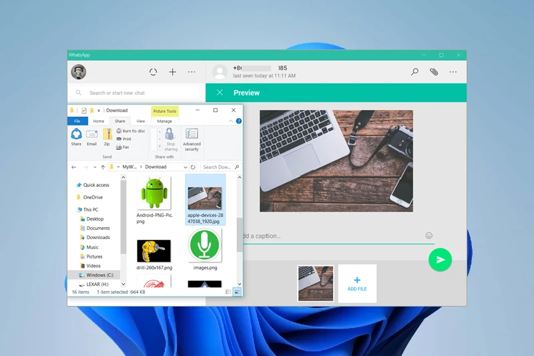Screen dimensions: 534x356
Task: Click the contact avatar in chat header
Action: pyautogui.click(x=220, y=72)
